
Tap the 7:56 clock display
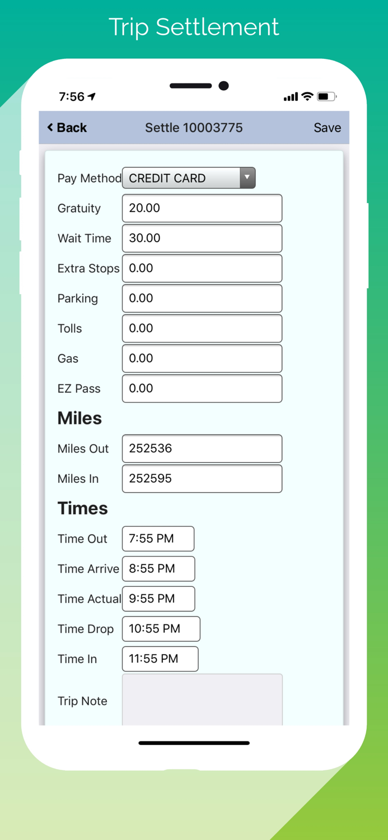(72, 96)
